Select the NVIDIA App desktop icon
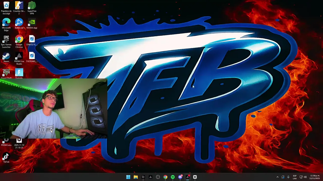 click(32, 24)
